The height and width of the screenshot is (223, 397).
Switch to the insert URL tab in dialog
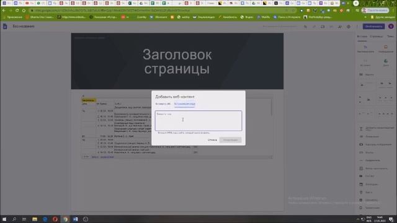[163, 104]
